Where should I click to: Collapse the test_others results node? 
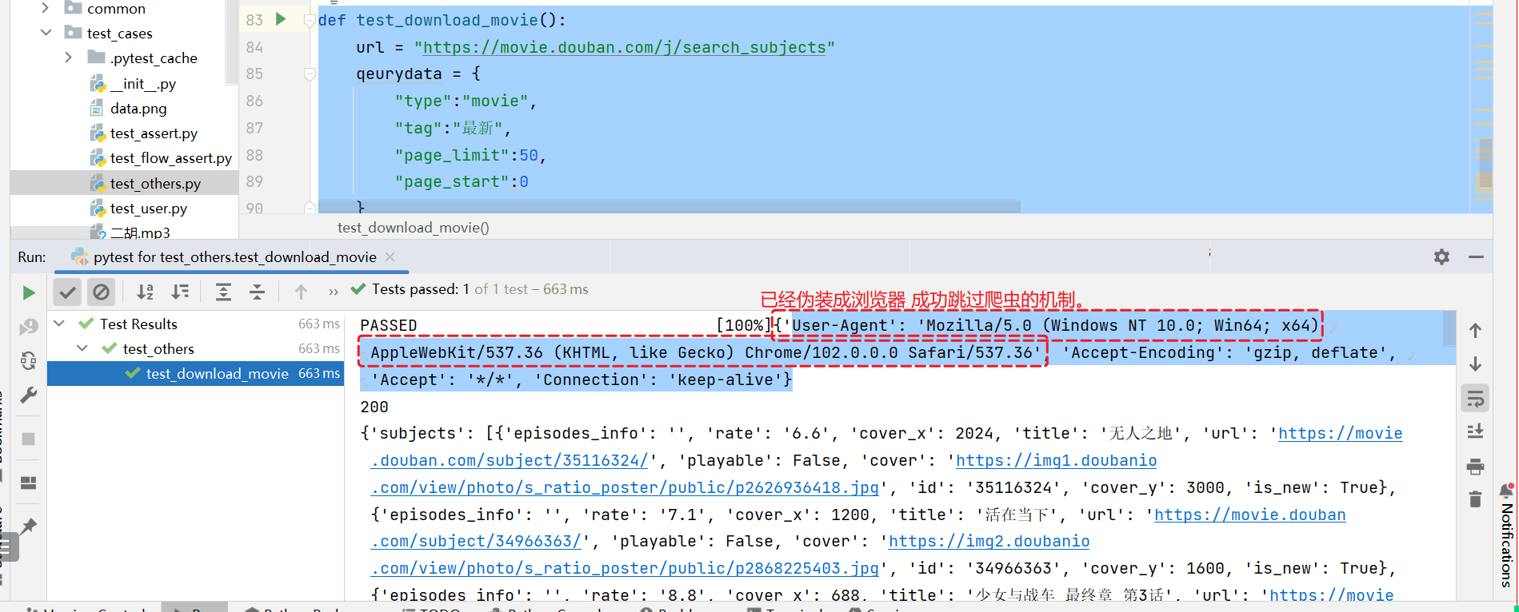click(82, 348)
